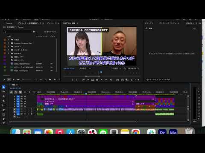Image resolution: width=205 pixels, height=153 pixels.
Task: Open Button Editor plus icon
Action: [x=138, y=80]
